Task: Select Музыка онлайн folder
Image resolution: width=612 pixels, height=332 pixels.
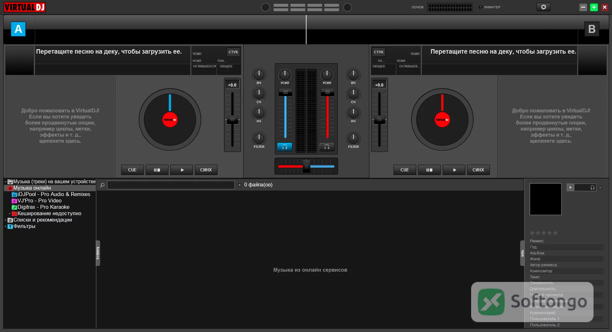Action: 32,188
